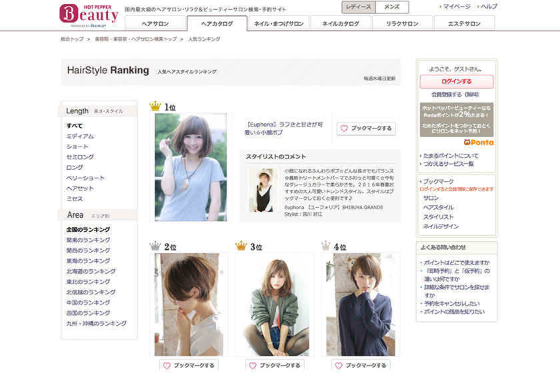Open the エステサロン tab
560x373 pixels.
464,23
